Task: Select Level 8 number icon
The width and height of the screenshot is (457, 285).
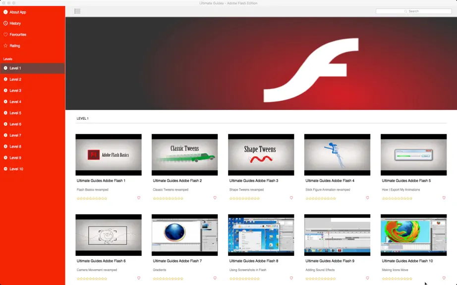Action: click(5, 146)
